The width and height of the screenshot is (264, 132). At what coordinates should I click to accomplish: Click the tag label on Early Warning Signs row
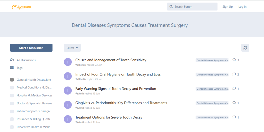coord(212,89)
